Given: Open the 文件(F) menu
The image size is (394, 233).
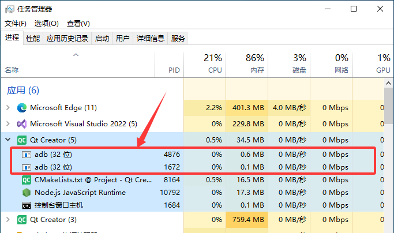Looking at the screenshot, I should pos(16,24).
